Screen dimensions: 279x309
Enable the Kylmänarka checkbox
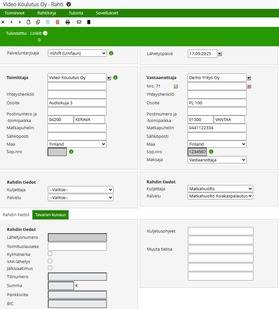[x=50, y=254]
